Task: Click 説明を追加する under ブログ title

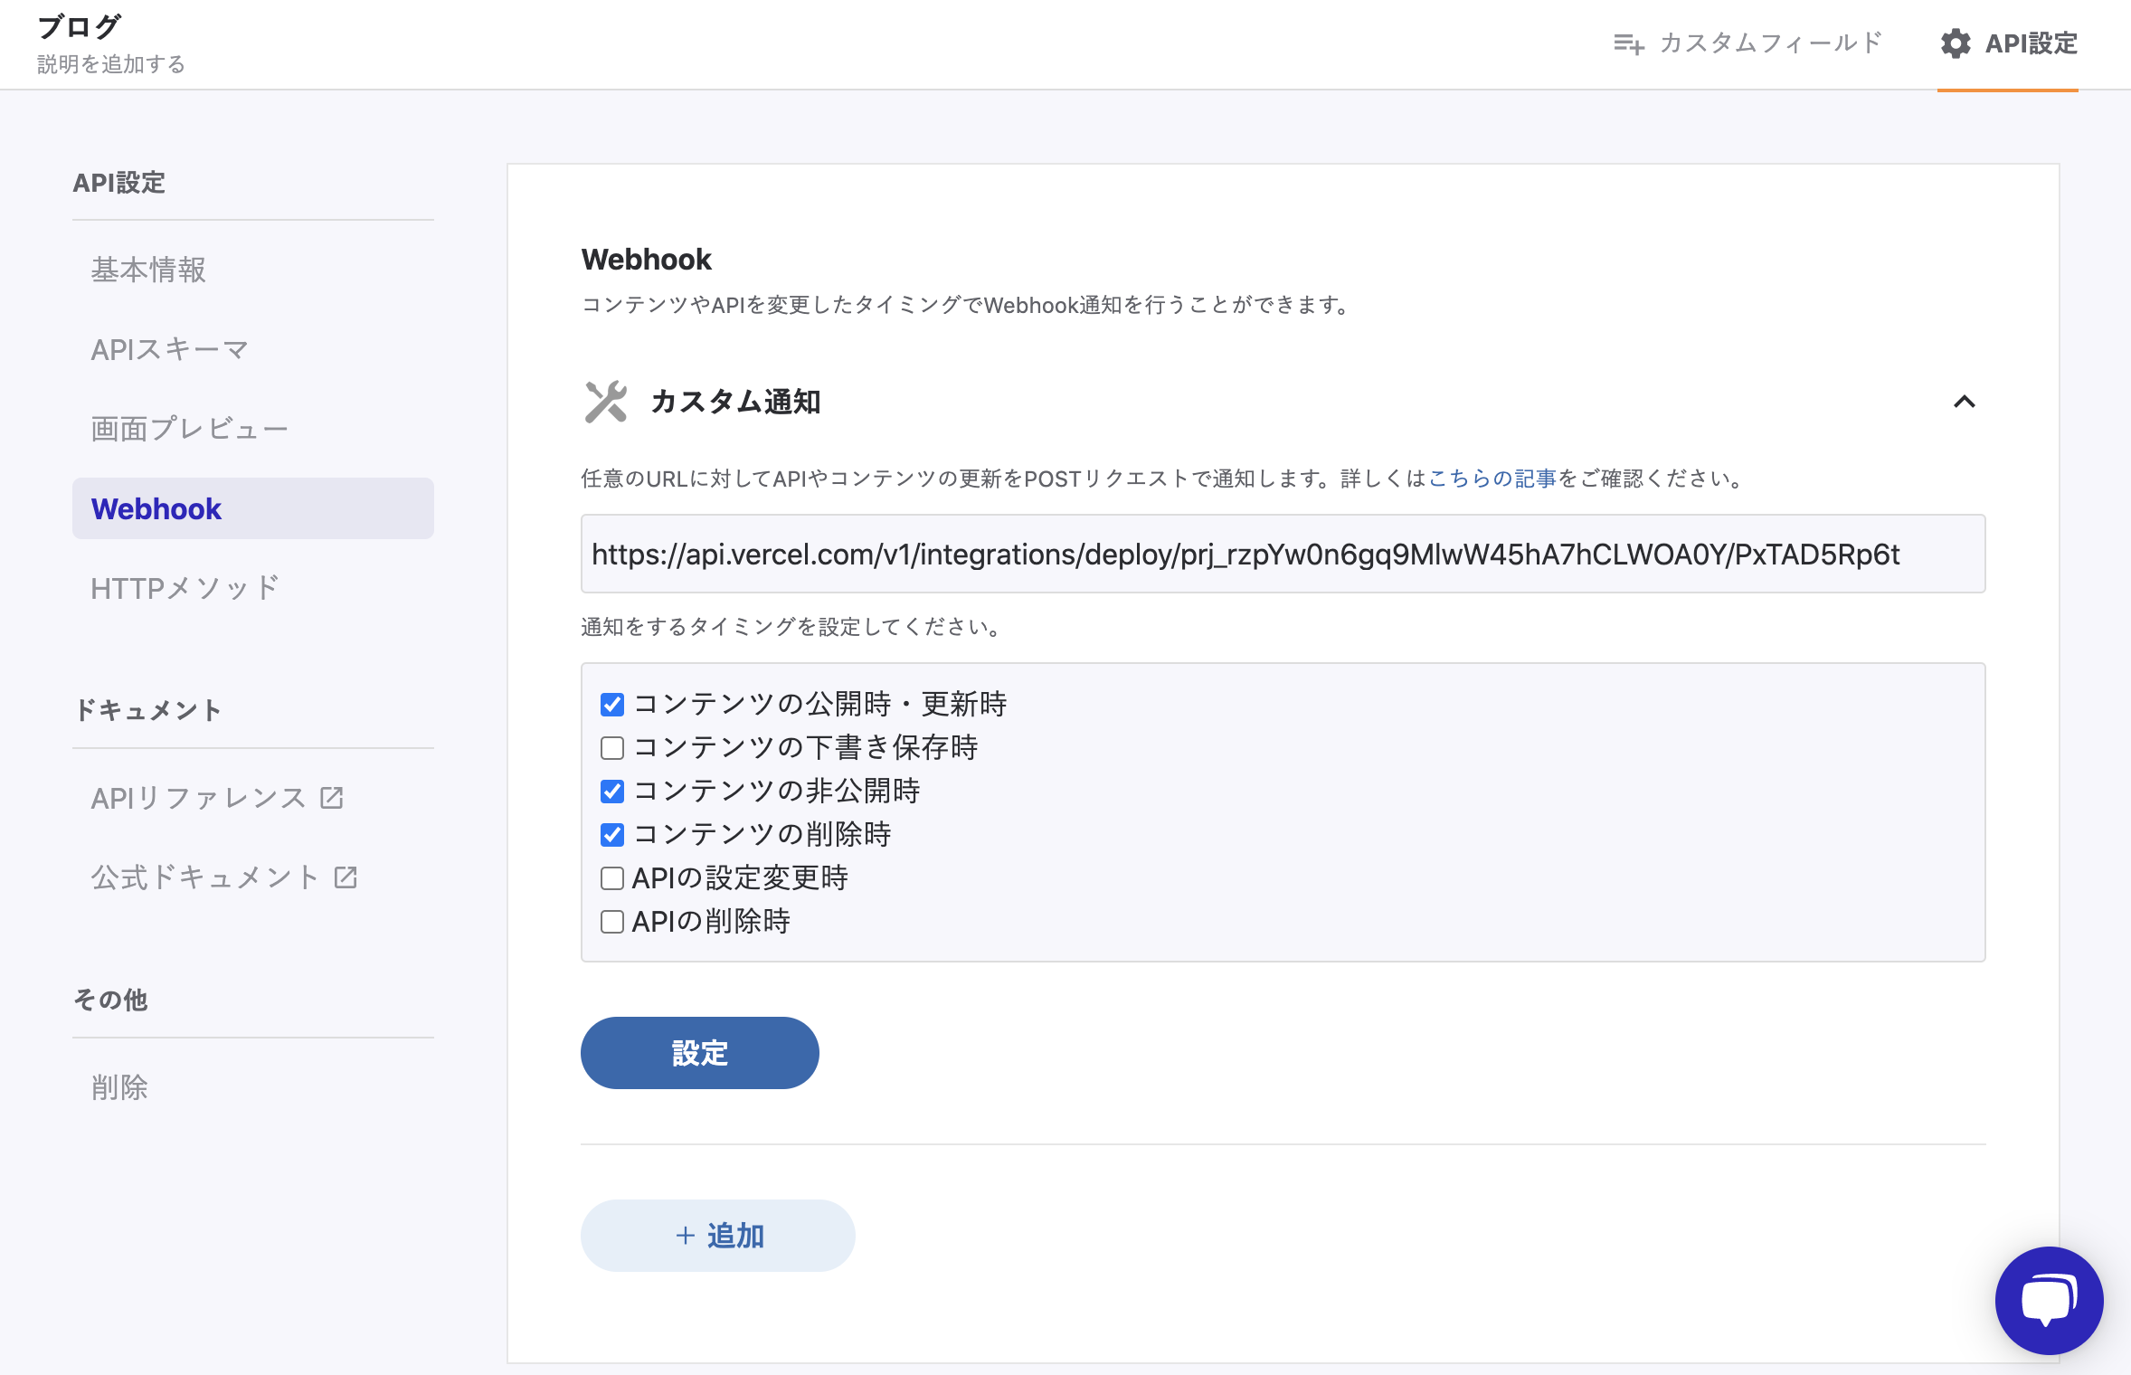Action: [x=111, y=64]
